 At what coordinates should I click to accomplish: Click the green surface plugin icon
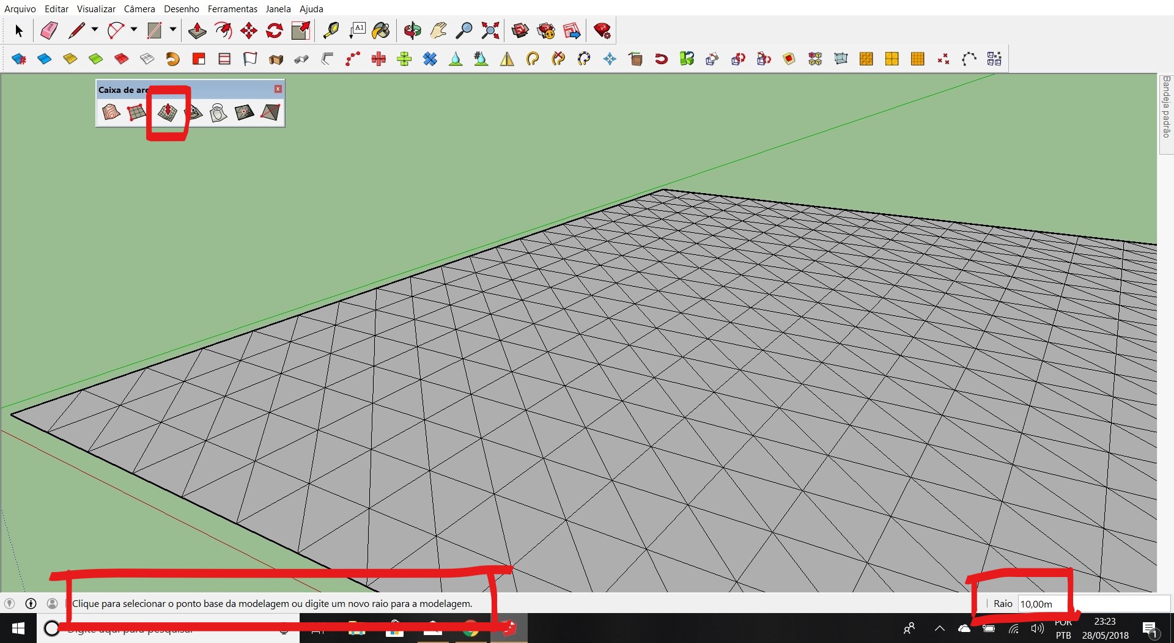[96, 59]
